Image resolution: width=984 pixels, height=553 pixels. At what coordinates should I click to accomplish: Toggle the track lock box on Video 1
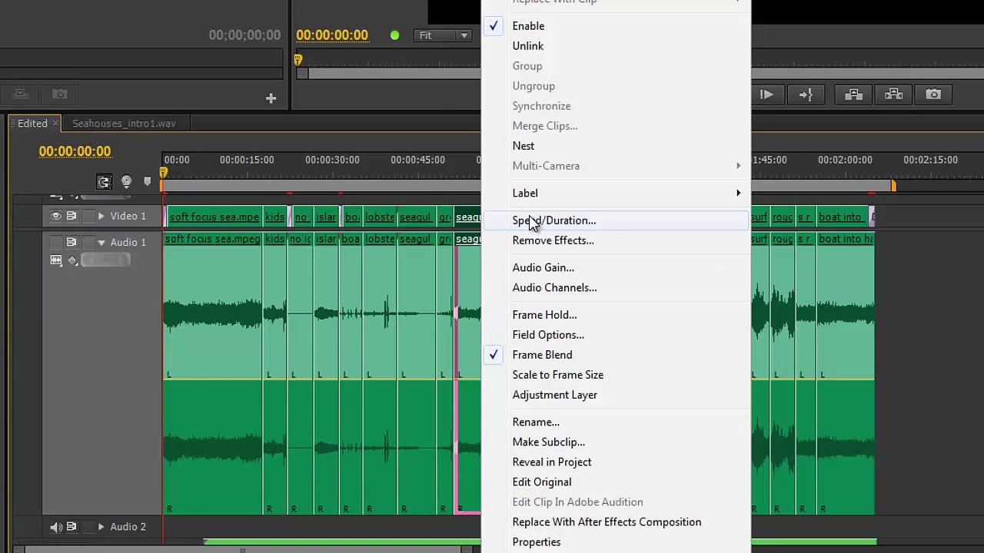(x=89, y=217)
